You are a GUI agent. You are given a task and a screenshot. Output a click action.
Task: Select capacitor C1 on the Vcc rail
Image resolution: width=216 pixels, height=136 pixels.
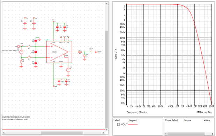[57, 27]
